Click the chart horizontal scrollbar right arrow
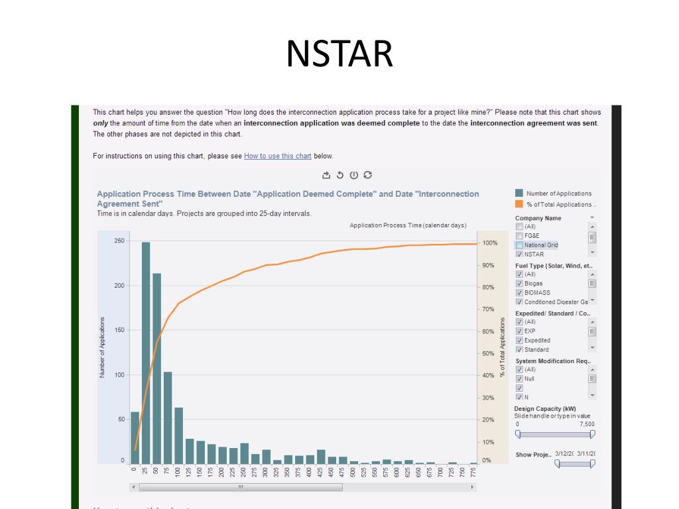679x509 pixels. coord(472,487)
